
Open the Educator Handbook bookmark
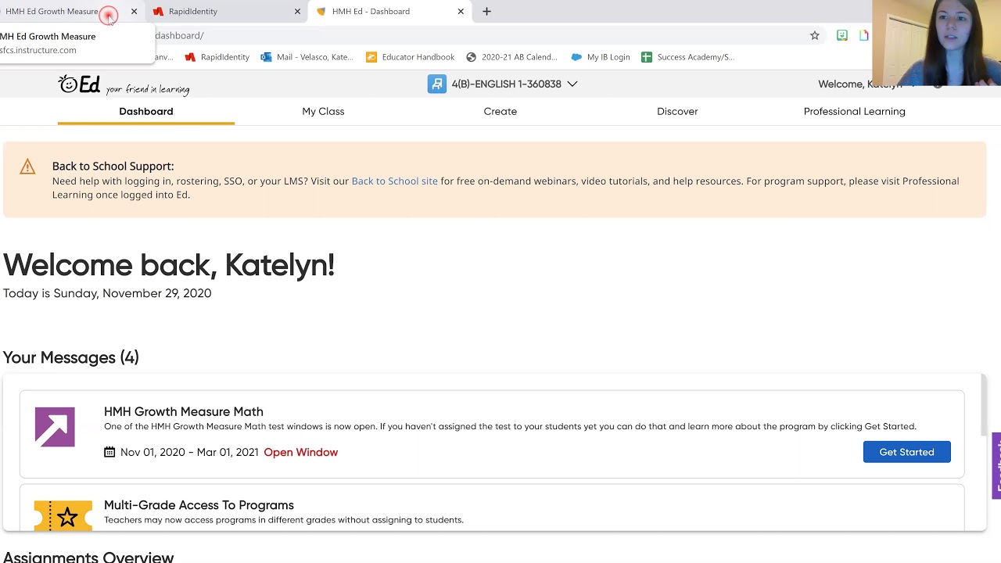pyautogui.click(x=410, y=57)
